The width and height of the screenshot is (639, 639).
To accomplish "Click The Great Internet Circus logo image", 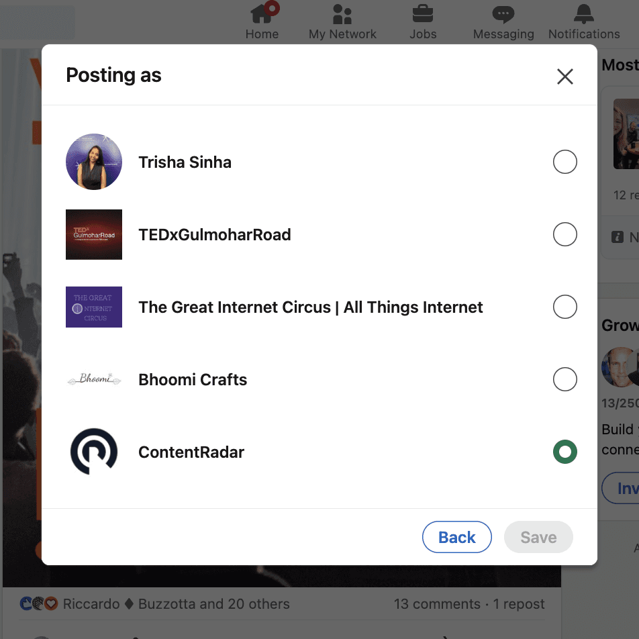I will click(94, 307).
